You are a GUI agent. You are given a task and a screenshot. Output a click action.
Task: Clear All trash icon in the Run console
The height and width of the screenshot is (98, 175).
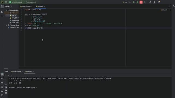point(6,93)
